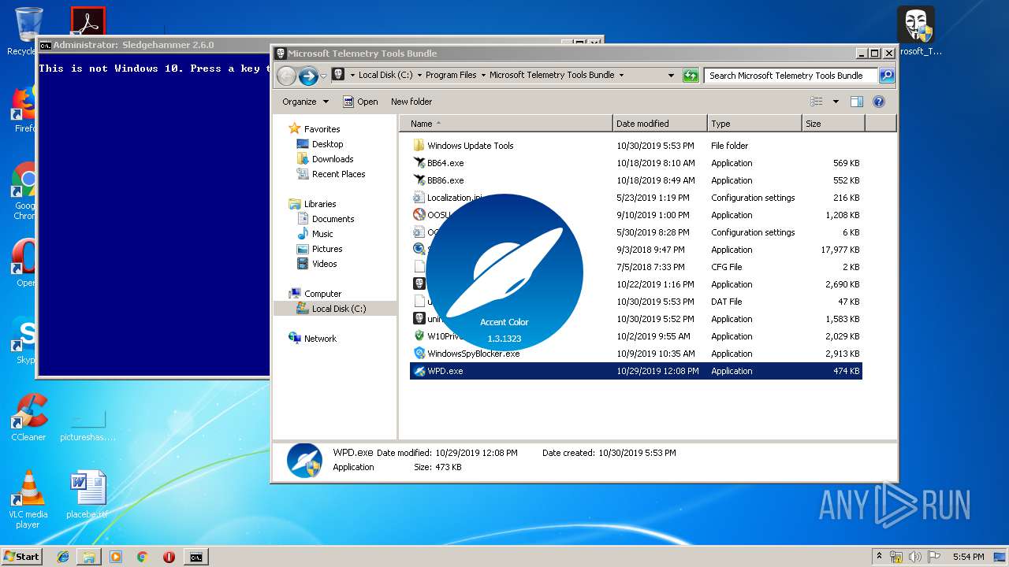The height and width of the screenshot is (567, 1009).
Task: Select the Windows Update Tools folder icon
Action: point(419,146)
